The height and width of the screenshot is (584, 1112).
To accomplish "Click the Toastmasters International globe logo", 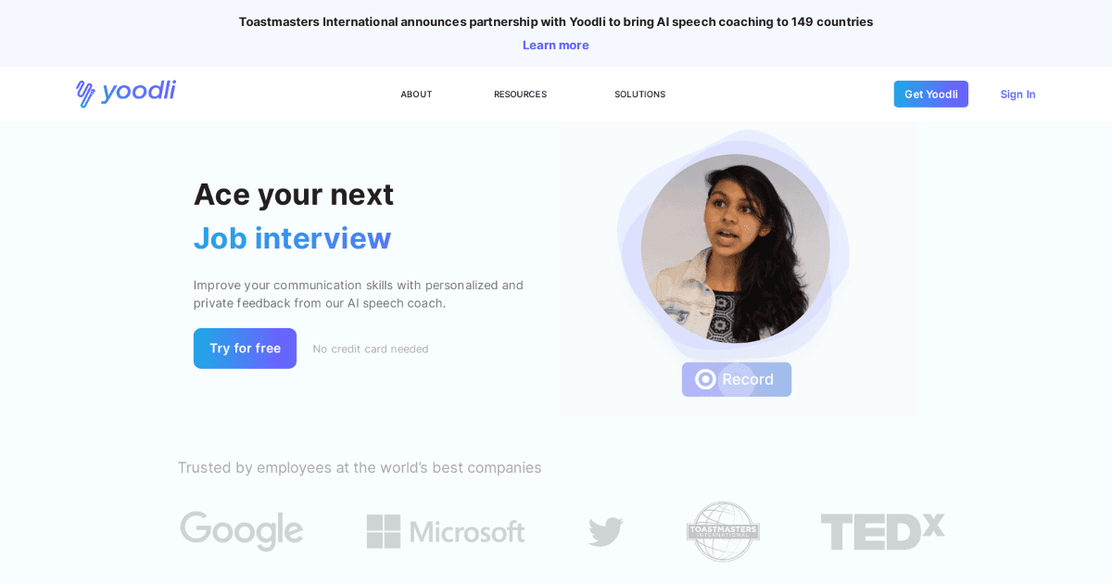I will pyautogui.click(x=723, y=531).
